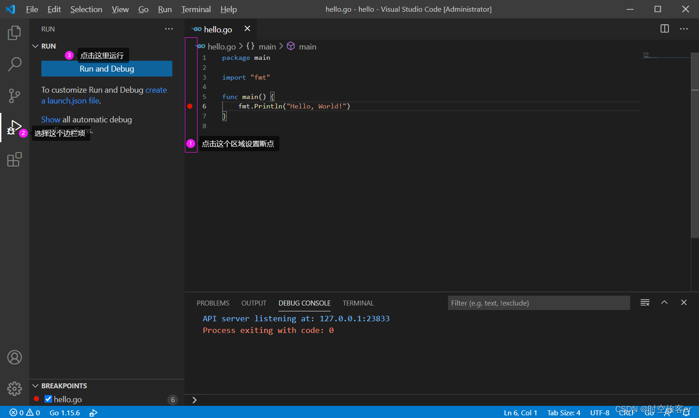Screen dimensions: 699x418
Task: Collapse the RUN section
Action: click(36, 46)
